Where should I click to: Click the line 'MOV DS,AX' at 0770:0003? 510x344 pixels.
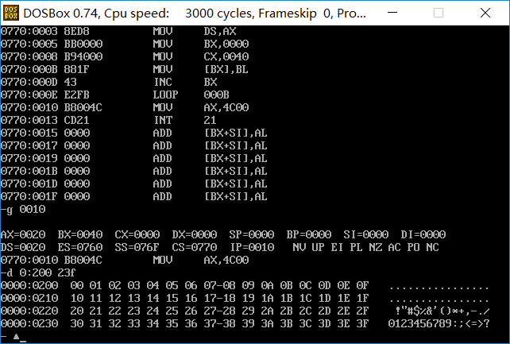pos(118,31)
